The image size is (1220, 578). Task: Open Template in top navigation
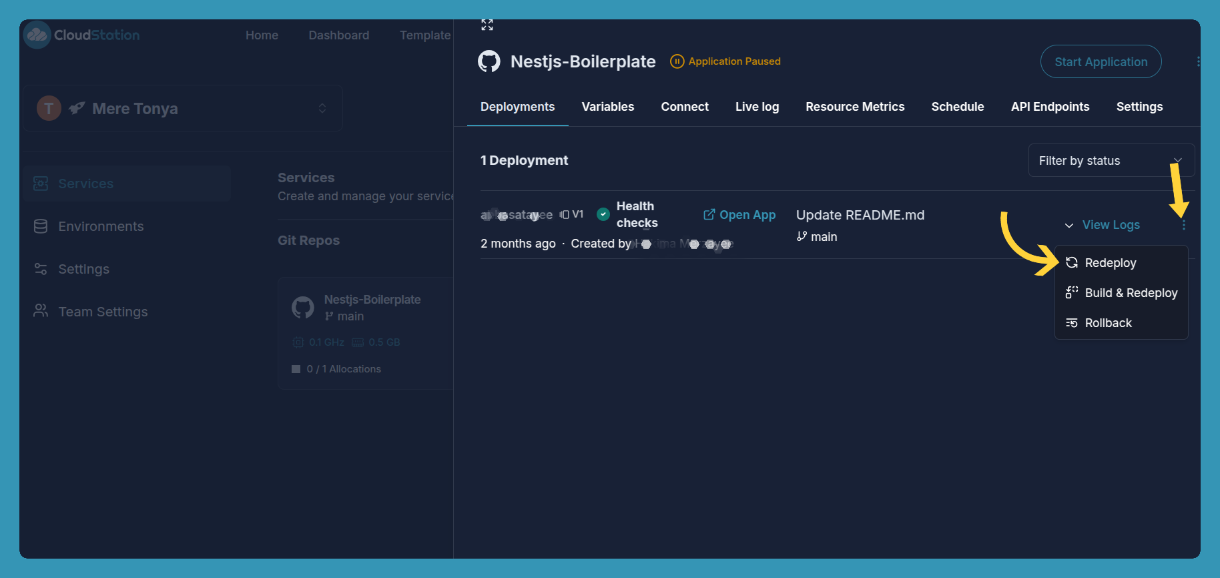[x=425, y=35]
